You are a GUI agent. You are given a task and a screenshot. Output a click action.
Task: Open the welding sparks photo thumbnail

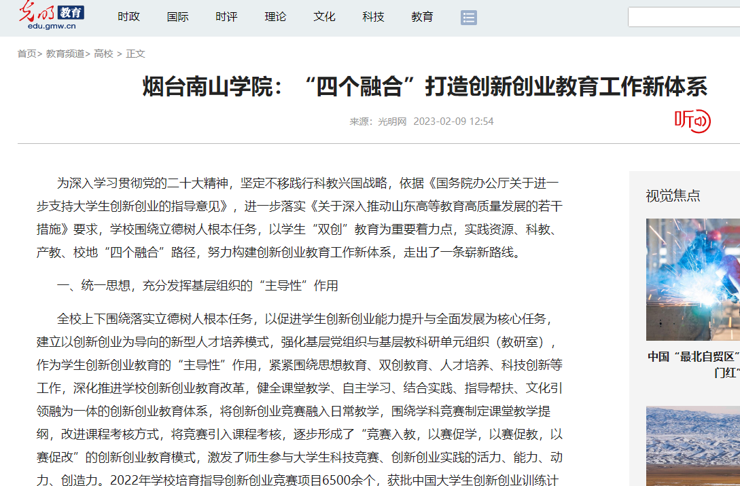pos(692,279)
